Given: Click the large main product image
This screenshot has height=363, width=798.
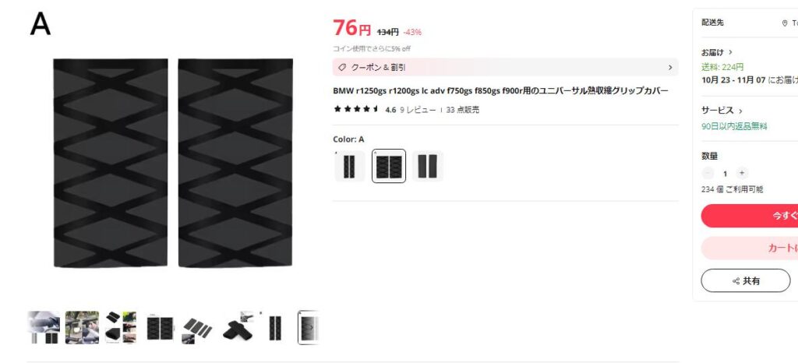Looking at the screenshot, I should point(173,163).
